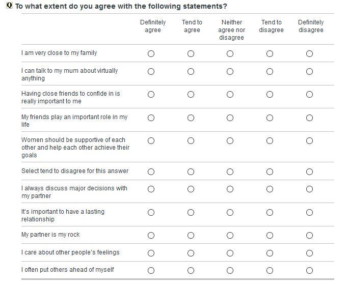This screenshot has height=285, width=348.
Task: Select Definitely agree for care about feelings
Action: click(151, 253)
